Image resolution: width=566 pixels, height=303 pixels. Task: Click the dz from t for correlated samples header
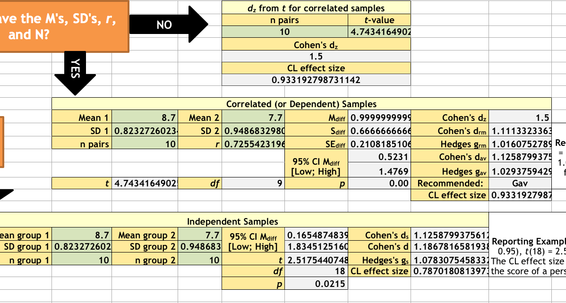(316, 8)
